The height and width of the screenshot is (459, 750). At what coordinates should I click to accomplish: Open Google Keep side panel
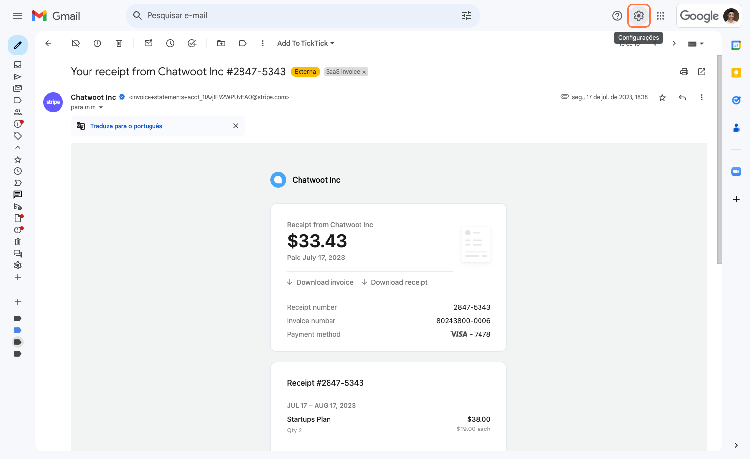point(736,73)
